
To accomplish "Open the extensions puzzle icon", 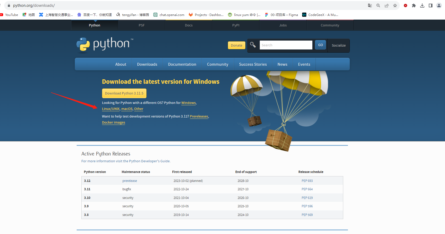I will tap(414, 5).
